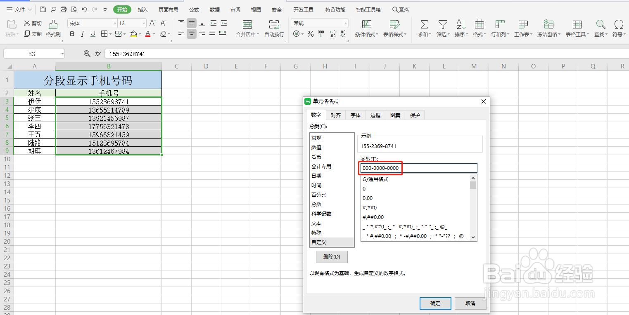Select the Format Painter (格式刷) tool
The width and height of the screenshot is (629, 315).
pos(53,29)
